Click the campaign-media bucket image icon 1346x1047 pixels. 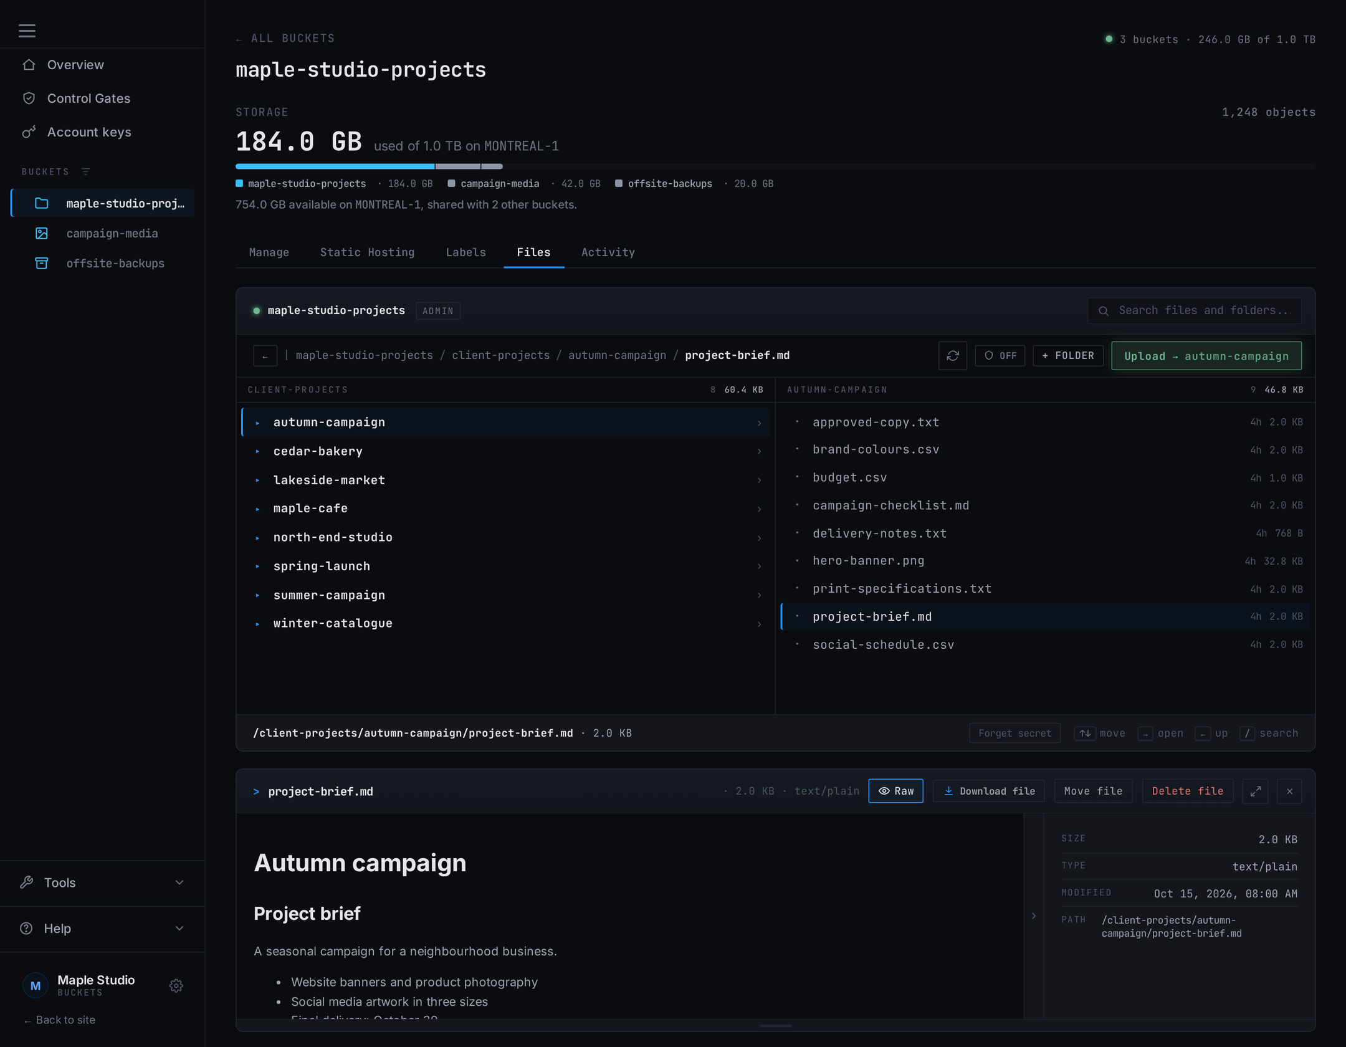(42, 233)
